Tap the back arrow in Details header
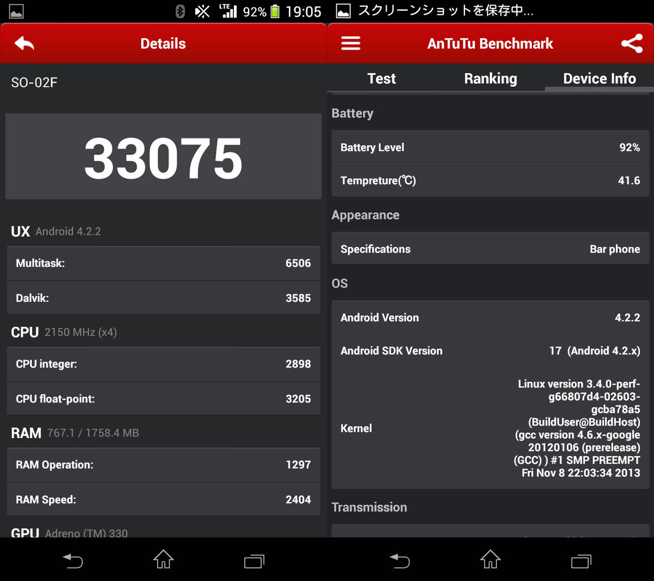This screenshot has height=581, width=654. coord(24,43)
